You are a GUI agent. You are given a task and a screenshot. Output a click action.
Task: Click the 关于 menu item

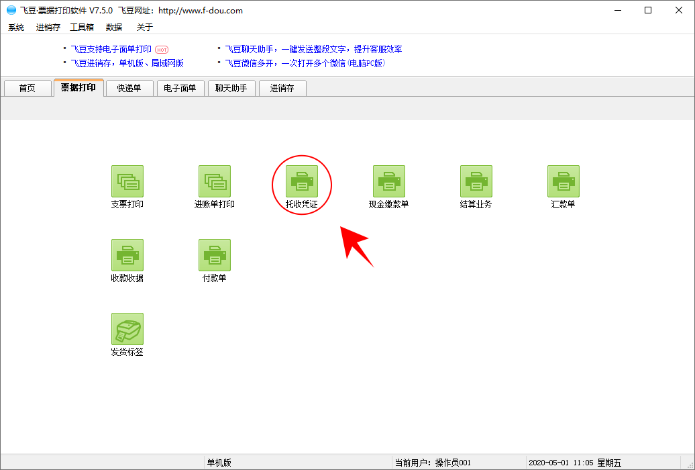(145, 28)
